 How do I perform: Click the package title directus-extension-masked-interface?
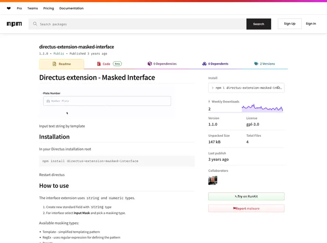click(x=77, y=47)
